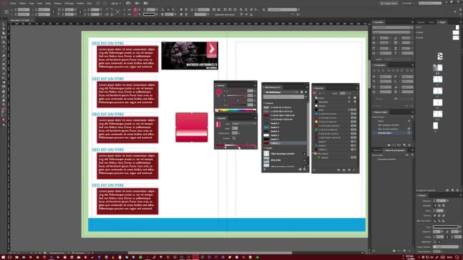Click the Couleur panel menu icon
Screen dimensions: 463x260
255,85
